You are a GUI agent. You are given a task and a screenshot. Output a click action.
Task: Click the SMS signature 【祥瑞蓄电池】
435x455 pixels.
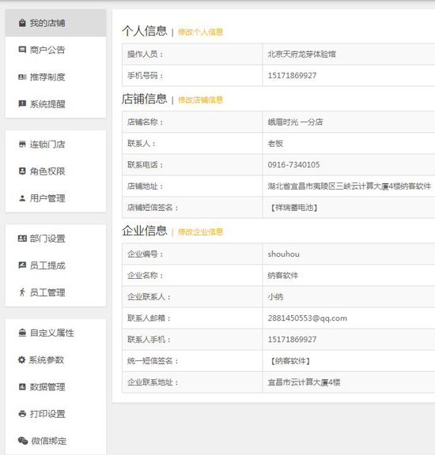(293, 208)
